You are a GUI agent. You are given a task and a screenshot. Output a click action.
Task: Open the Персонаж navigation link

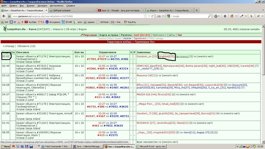coord(90,35)
